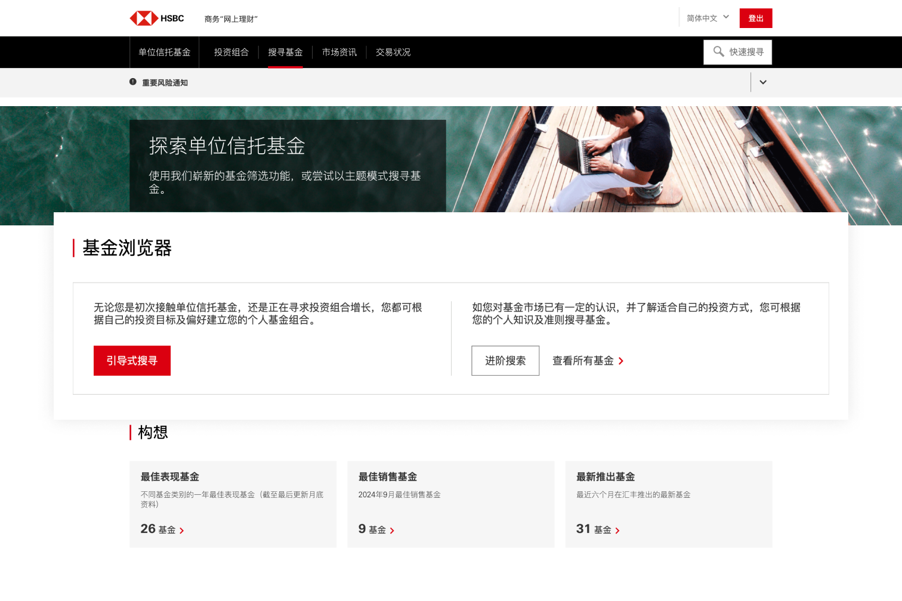Viewport: 902px width, 601px height.
Task: Click the magnifier icon in quick search
Action: click(x=719, y=52)
